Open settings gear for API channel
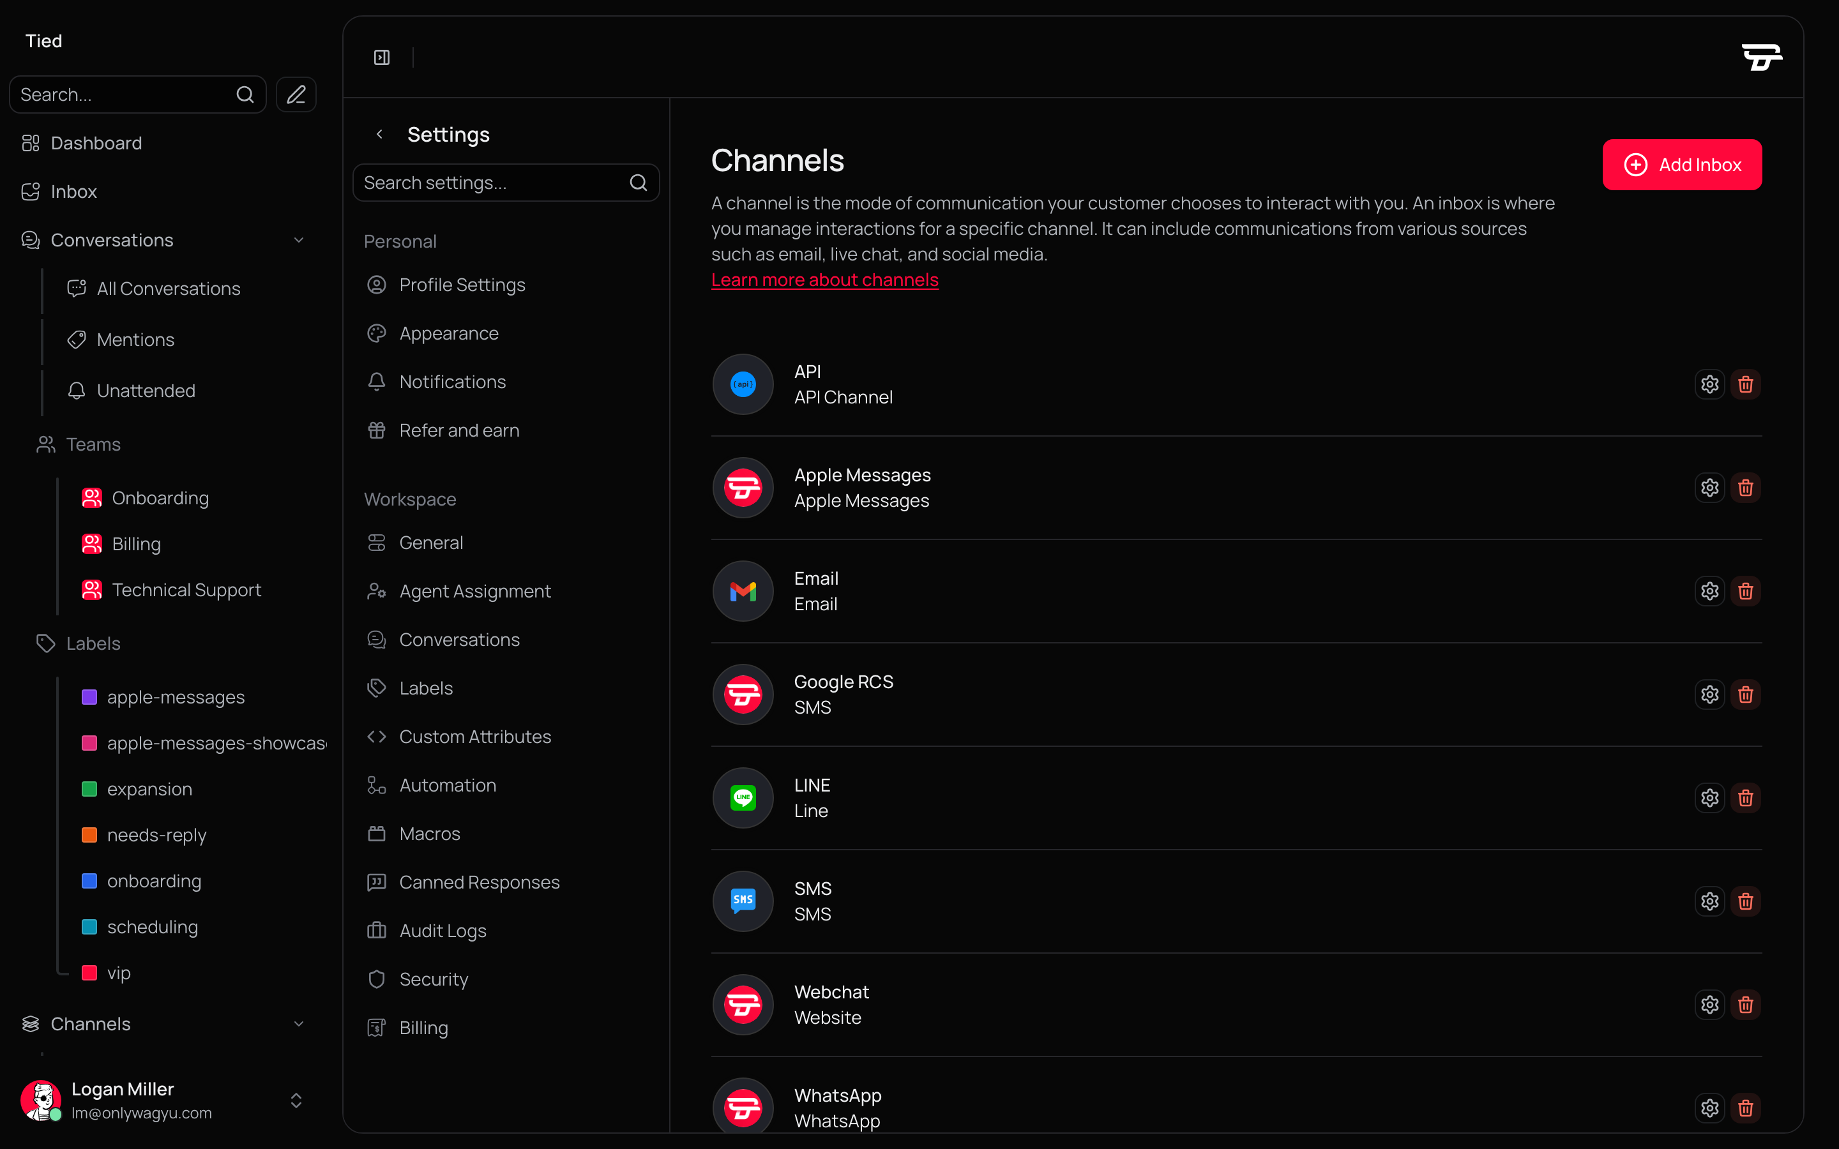 1709,384
